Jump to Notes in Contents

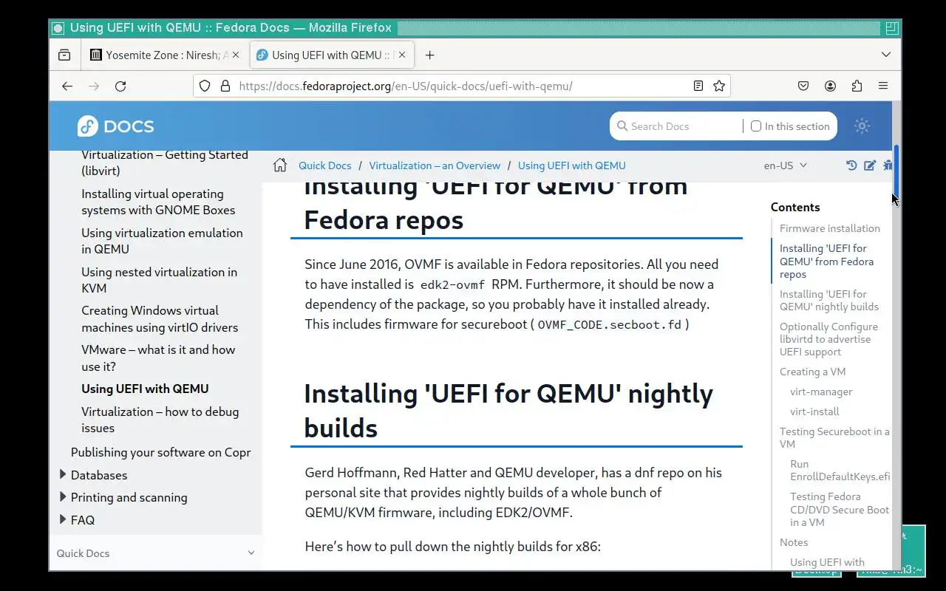pyautogui.click(x=794, y=542)
